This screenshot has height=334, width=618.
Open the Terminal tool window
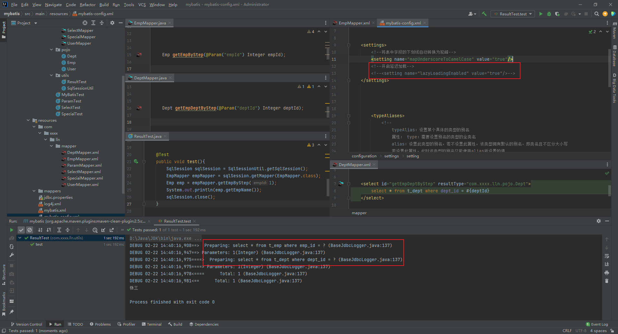pyautogui.click(x=152, y=324)
